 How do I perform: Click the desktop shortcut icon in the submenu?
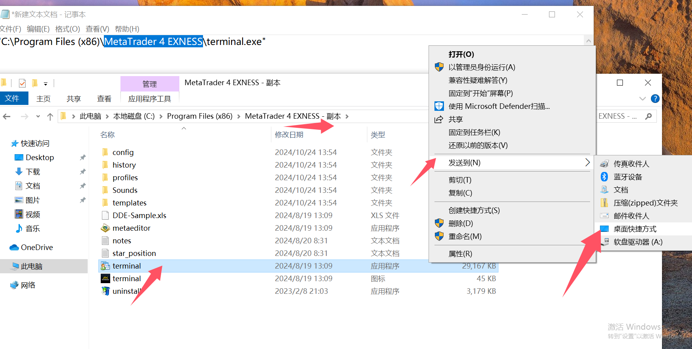pyautogui.click(x=604, y=229)
